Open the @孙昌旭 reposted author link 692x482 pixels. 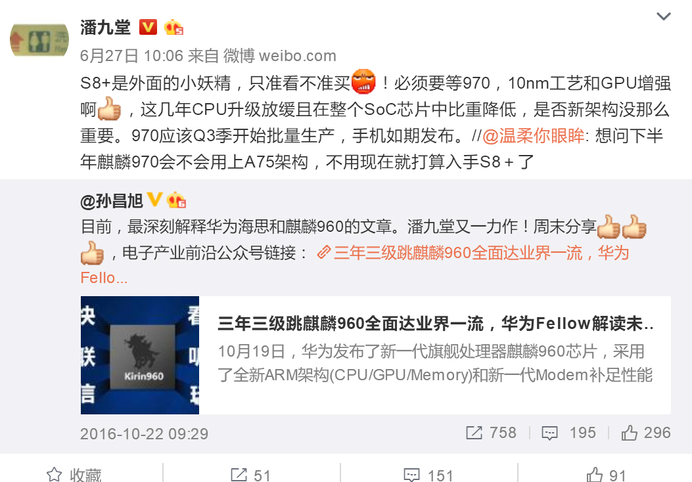112,201
